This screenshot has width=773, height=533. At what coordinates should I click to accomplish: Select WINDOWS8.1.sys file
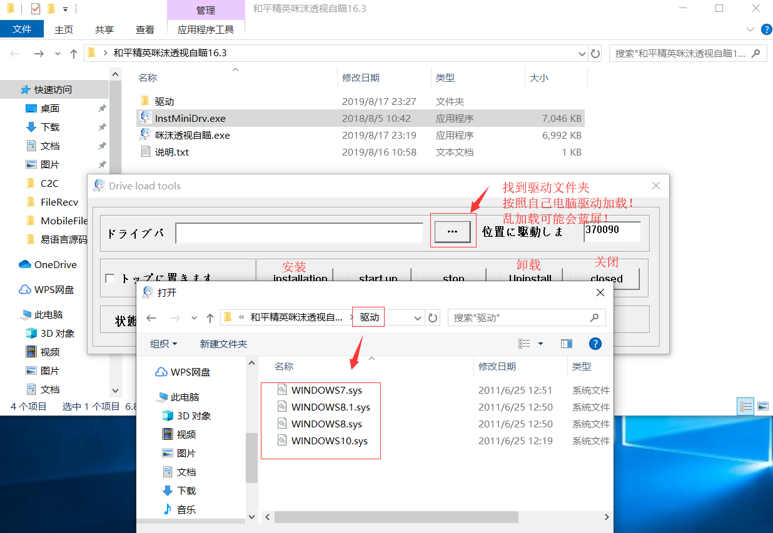pos(330,407)
